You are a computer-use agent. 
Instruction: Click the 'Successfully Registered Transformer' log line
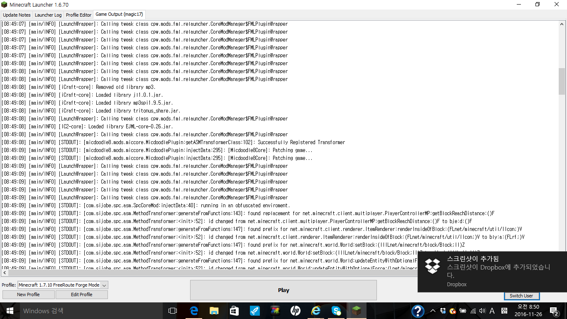pos(173,142)
